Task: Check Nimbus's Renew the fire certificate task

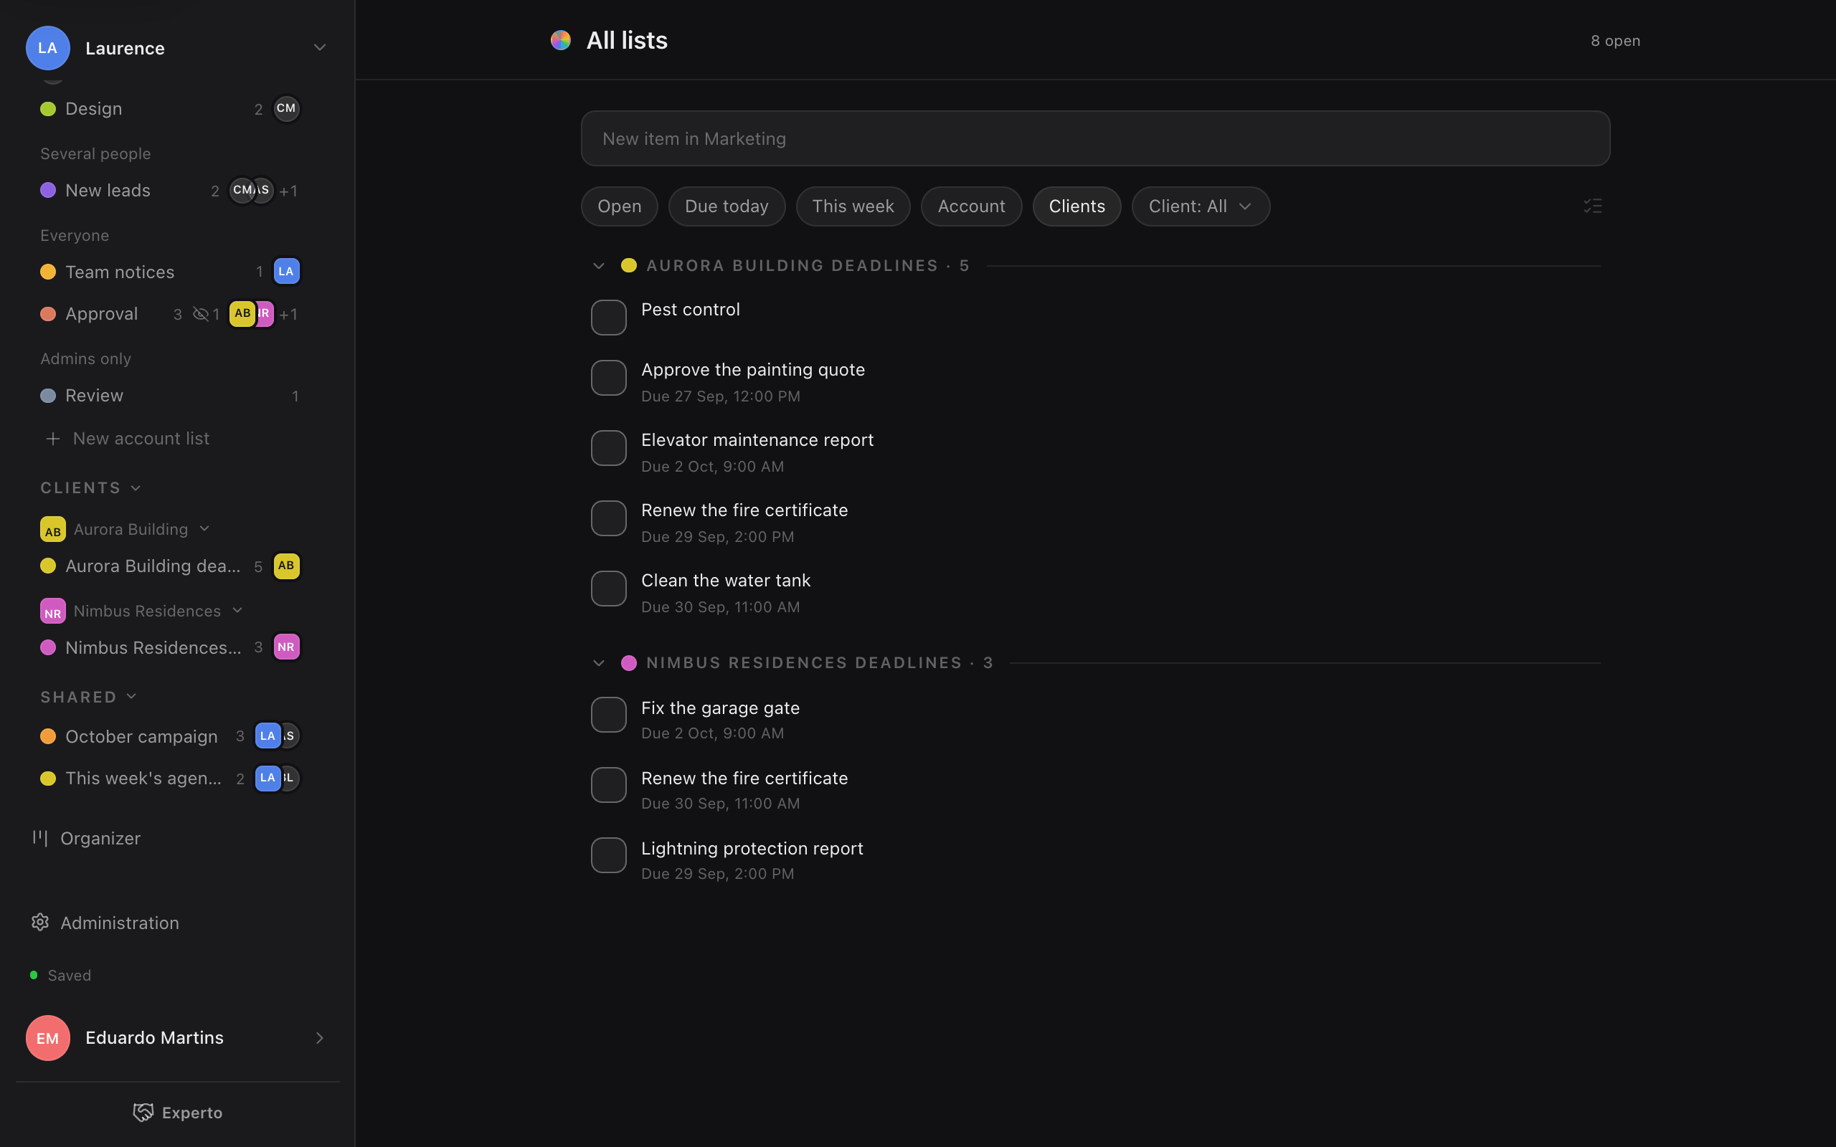Action: [608, 785]
